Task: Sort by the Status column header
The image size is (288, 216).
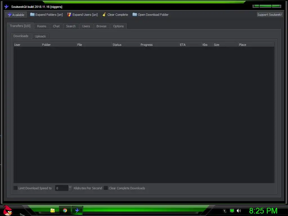Action: coord(126,45)
